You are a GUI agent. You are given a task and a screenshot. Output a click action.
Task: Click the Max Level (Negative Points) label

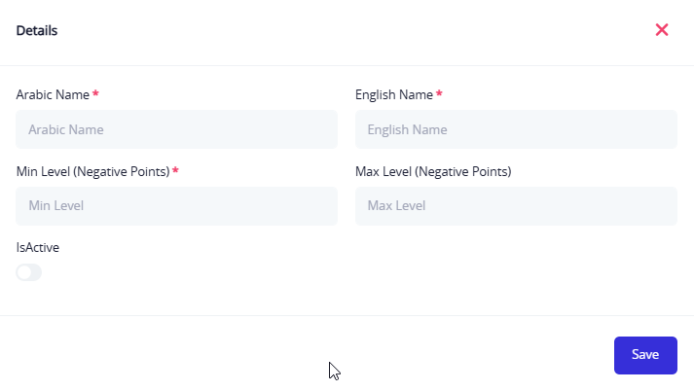pos(433,172)
